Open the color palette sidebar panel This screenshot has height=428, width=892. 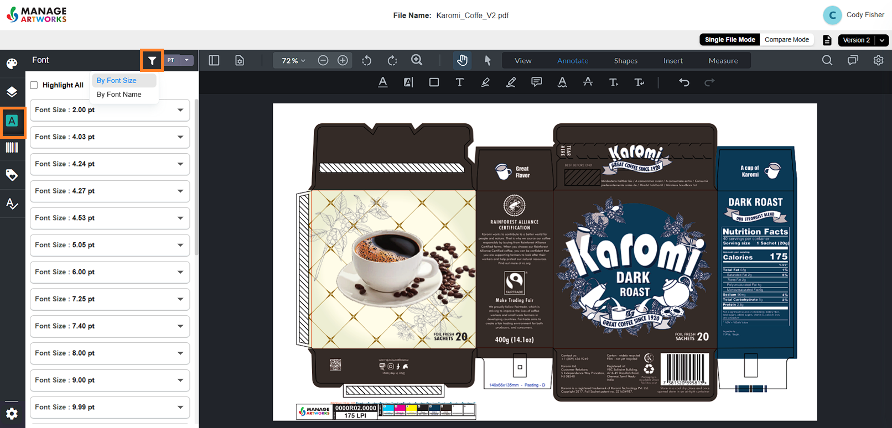(x=12, y=64)
